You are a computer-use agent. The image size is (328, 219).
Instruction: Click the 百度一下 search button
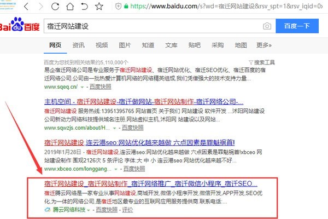pyautogui.click(x=297, y=26)
